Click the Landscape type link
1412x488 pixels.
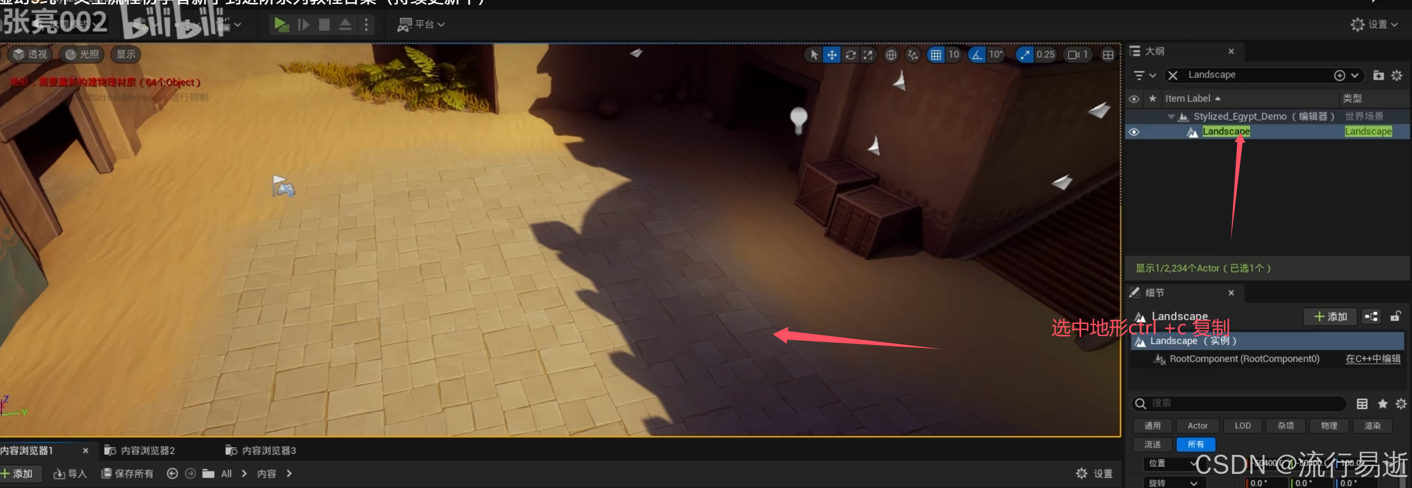(x=1368, y=132)
